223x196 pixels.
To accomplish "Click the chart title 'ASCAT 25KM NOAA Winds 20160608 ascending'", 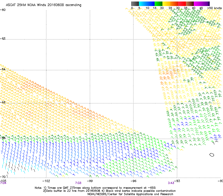I will [x=43, y=5].
